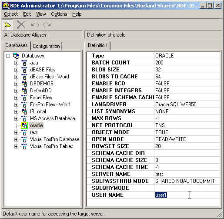This screenshot has height=219, width=224.
Task: Click the SQLPASSTHRU MODE value SHARED NOAUTOCOMMIT
Action: [x=185, y=181]
